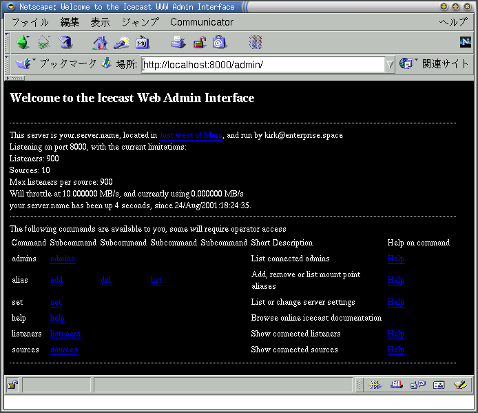Viewport: 478px width, 413px height.
Task: Click into the location URL field
Action: click(x=262, y=65)
